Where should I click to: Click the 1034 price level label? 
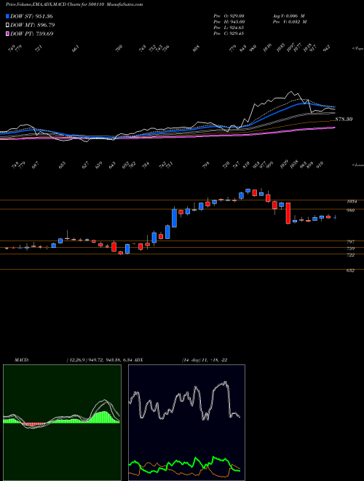352,202
